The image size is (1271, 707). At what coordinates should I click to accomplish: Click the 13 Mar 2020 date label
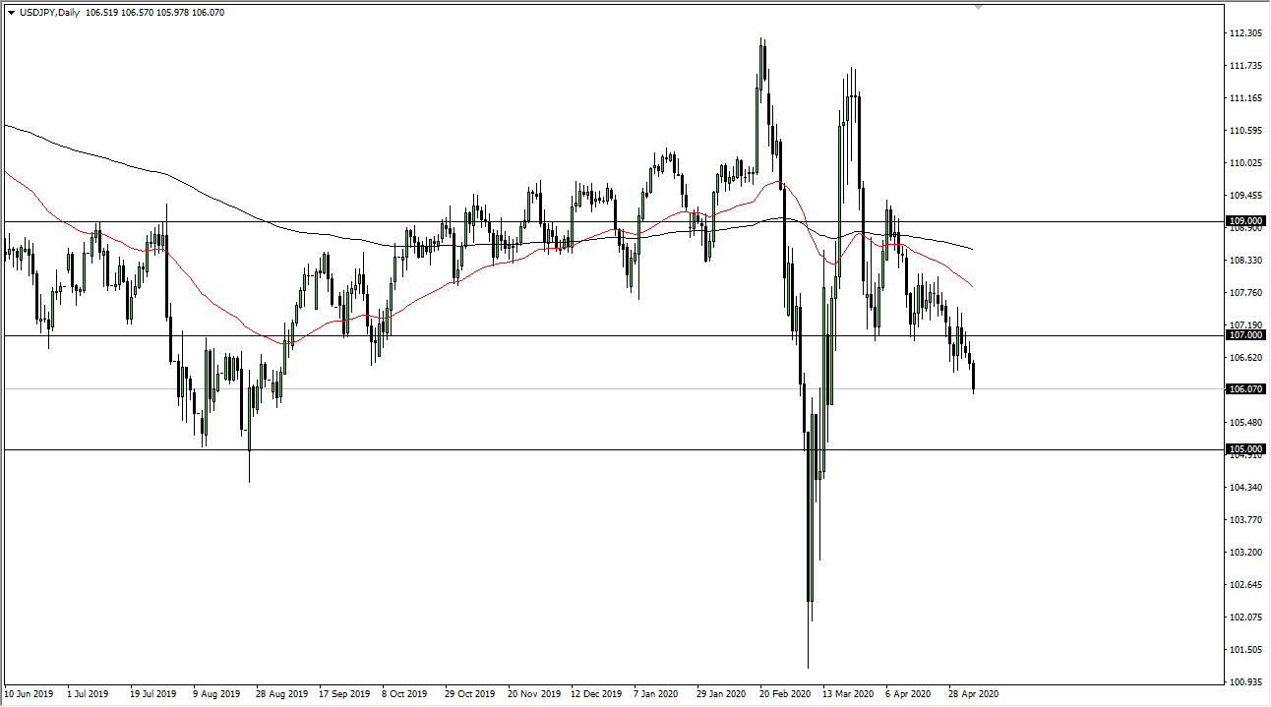[848, 693]
